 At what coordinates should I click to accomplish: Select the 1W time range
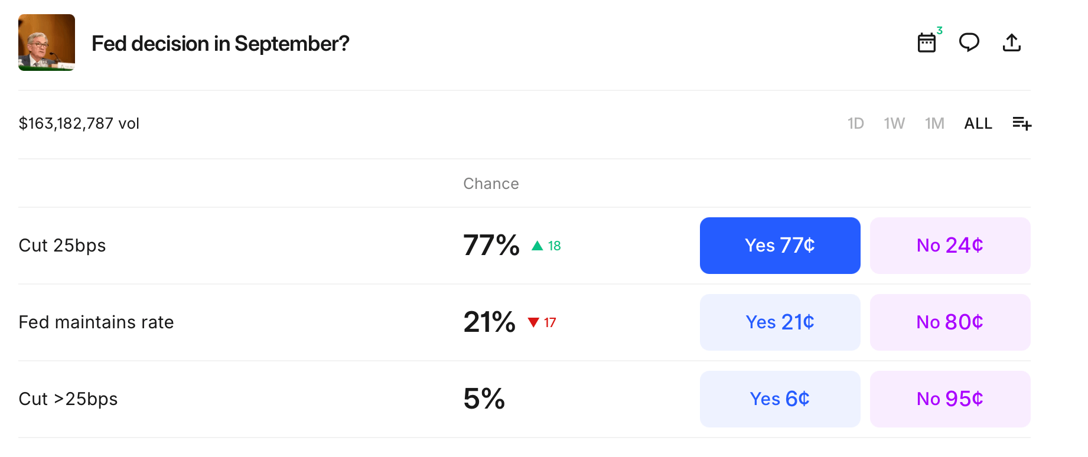tap(894, 123)
